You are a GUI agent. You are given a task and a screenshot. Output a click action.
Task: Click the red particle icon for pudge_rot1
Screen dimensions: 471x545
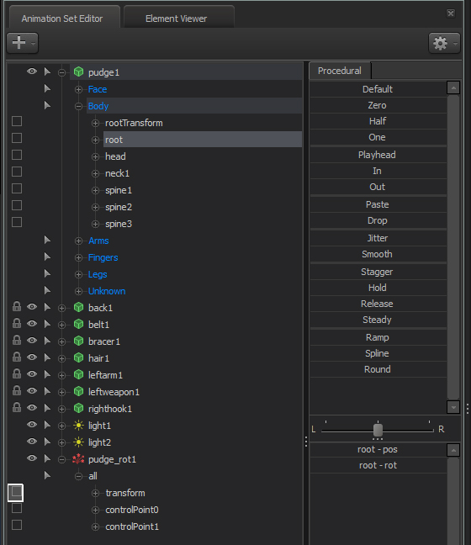(x=78, y=459)
